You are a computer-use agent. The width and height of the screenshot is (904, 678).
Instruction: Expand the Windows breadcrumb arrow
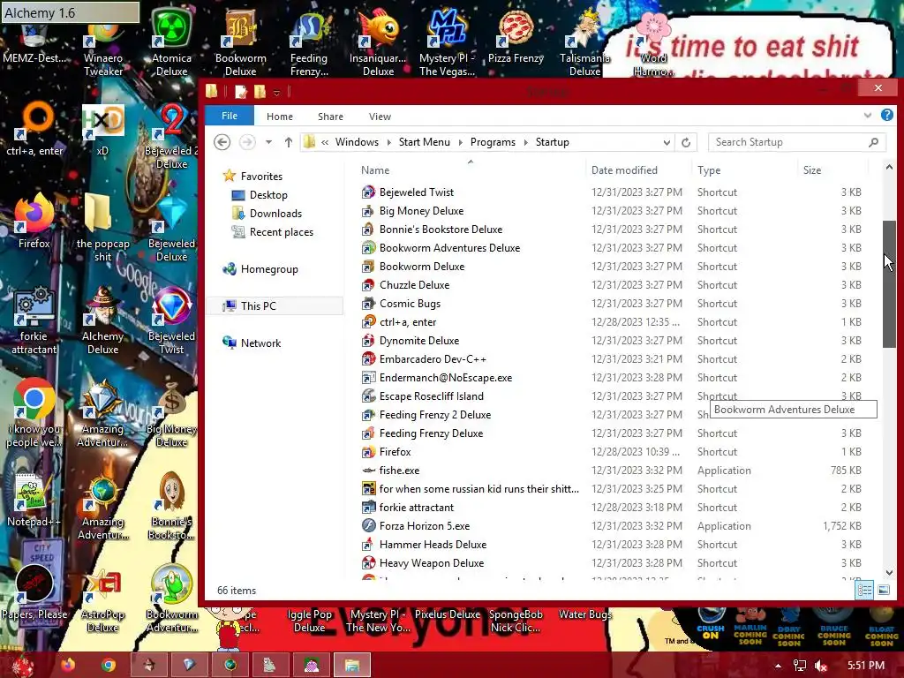[x=389, y=142]
